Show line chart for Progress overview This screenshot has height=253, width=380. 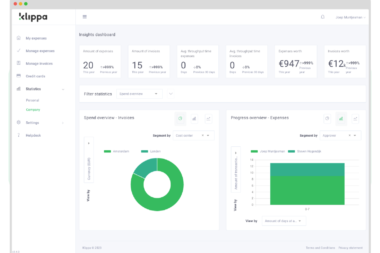[x=355, y=119]
